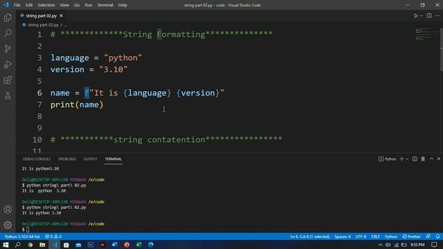Screen dimensions: 443x249
Task: Open the errors and warnings count
Action: (53, 237)
